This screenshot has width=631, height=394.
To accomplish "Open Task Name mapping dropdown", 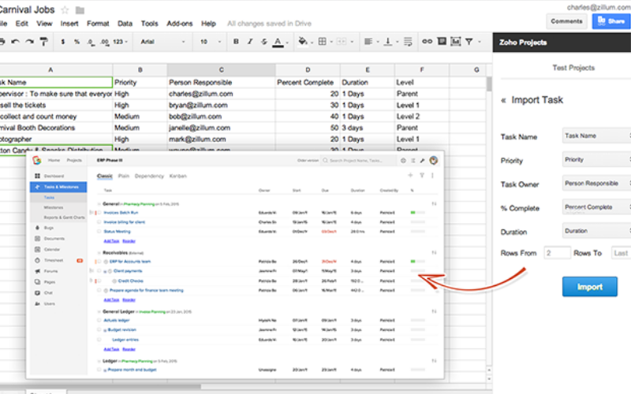I will 596,136.
